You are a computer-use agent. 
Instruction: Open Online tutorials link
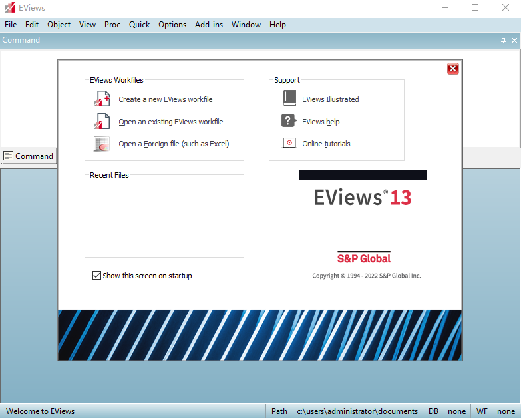[326, 144]
